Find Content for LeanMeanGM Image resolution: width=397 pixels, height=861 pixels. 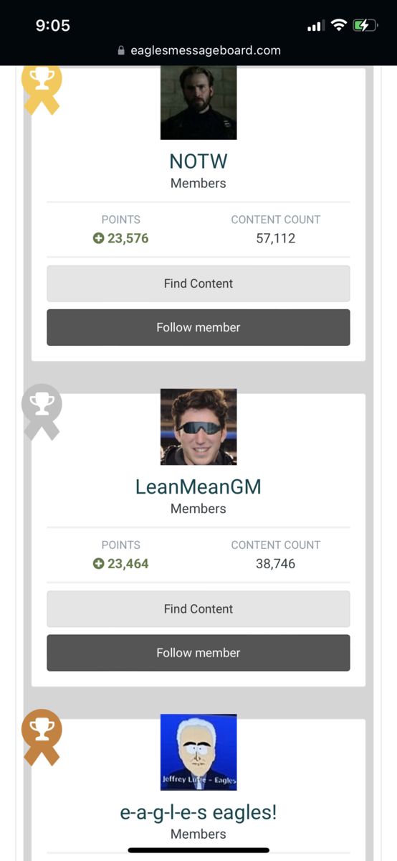click(198, 609)
